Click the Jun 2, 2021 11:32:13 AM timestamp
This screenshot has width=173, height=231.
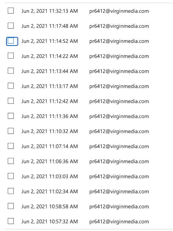(x=49, y=11)
